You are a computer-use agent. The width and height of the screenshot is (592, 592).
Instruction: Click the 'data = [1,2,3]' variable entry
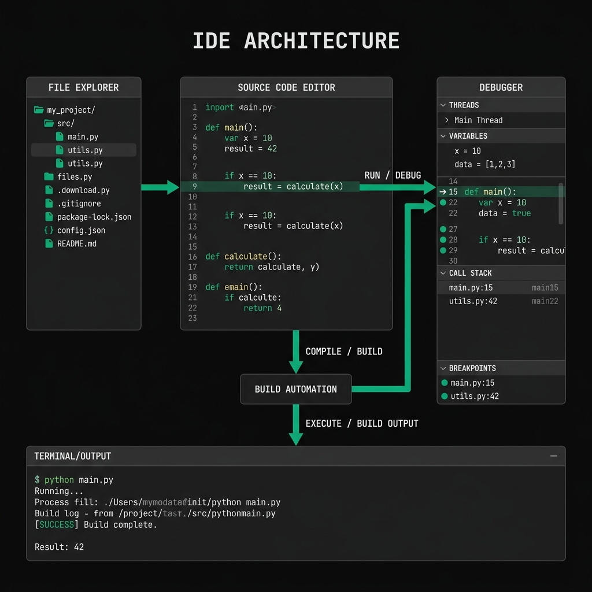point(485,164)
